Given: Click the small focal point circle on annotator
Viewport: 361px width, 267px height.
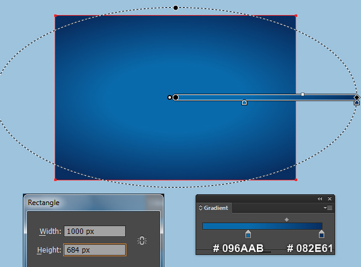Looking at the screenshot, I should click(x=170, y=97).
